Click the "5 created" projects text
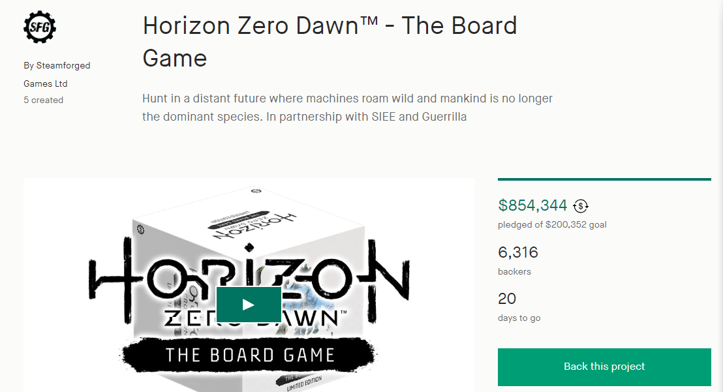This screenshot has height=392, width=723. coord(44,100)
